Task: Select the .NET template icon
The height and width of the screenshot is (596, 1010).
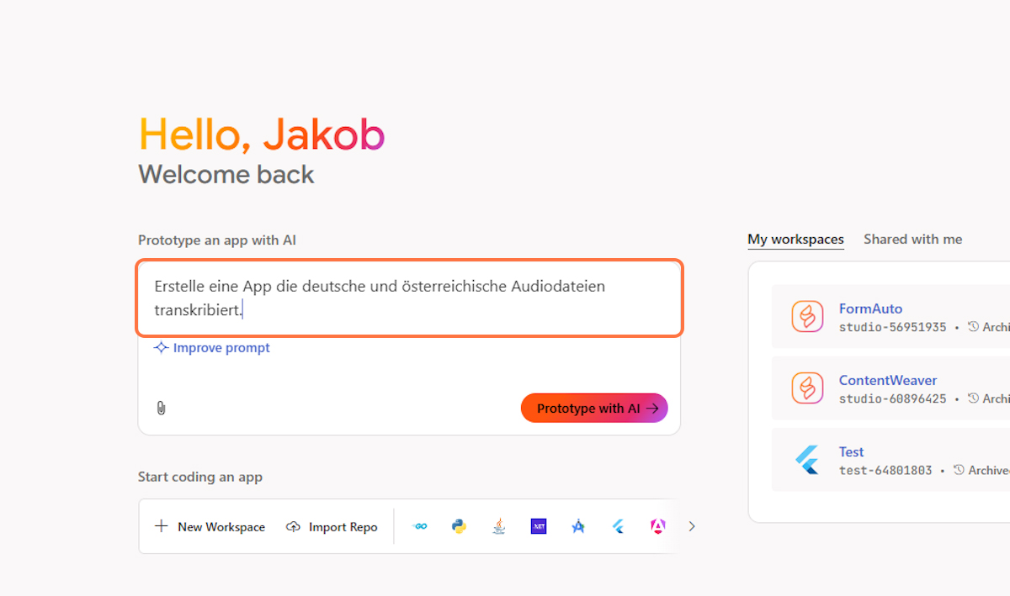Action: (x=539, y=526)
